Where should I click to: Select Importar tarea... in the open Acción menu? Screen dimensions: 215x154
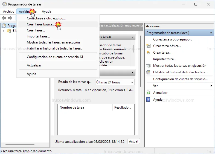tap(38, 36)
